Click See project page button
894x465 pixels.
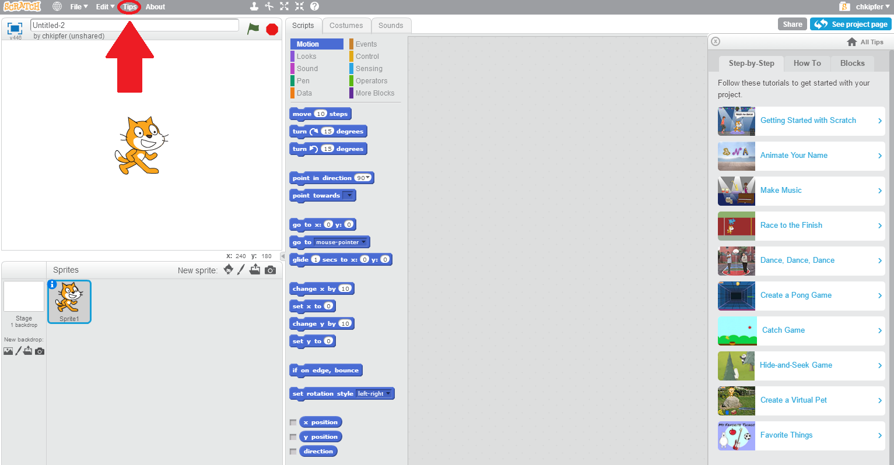(x=851, y=24)
